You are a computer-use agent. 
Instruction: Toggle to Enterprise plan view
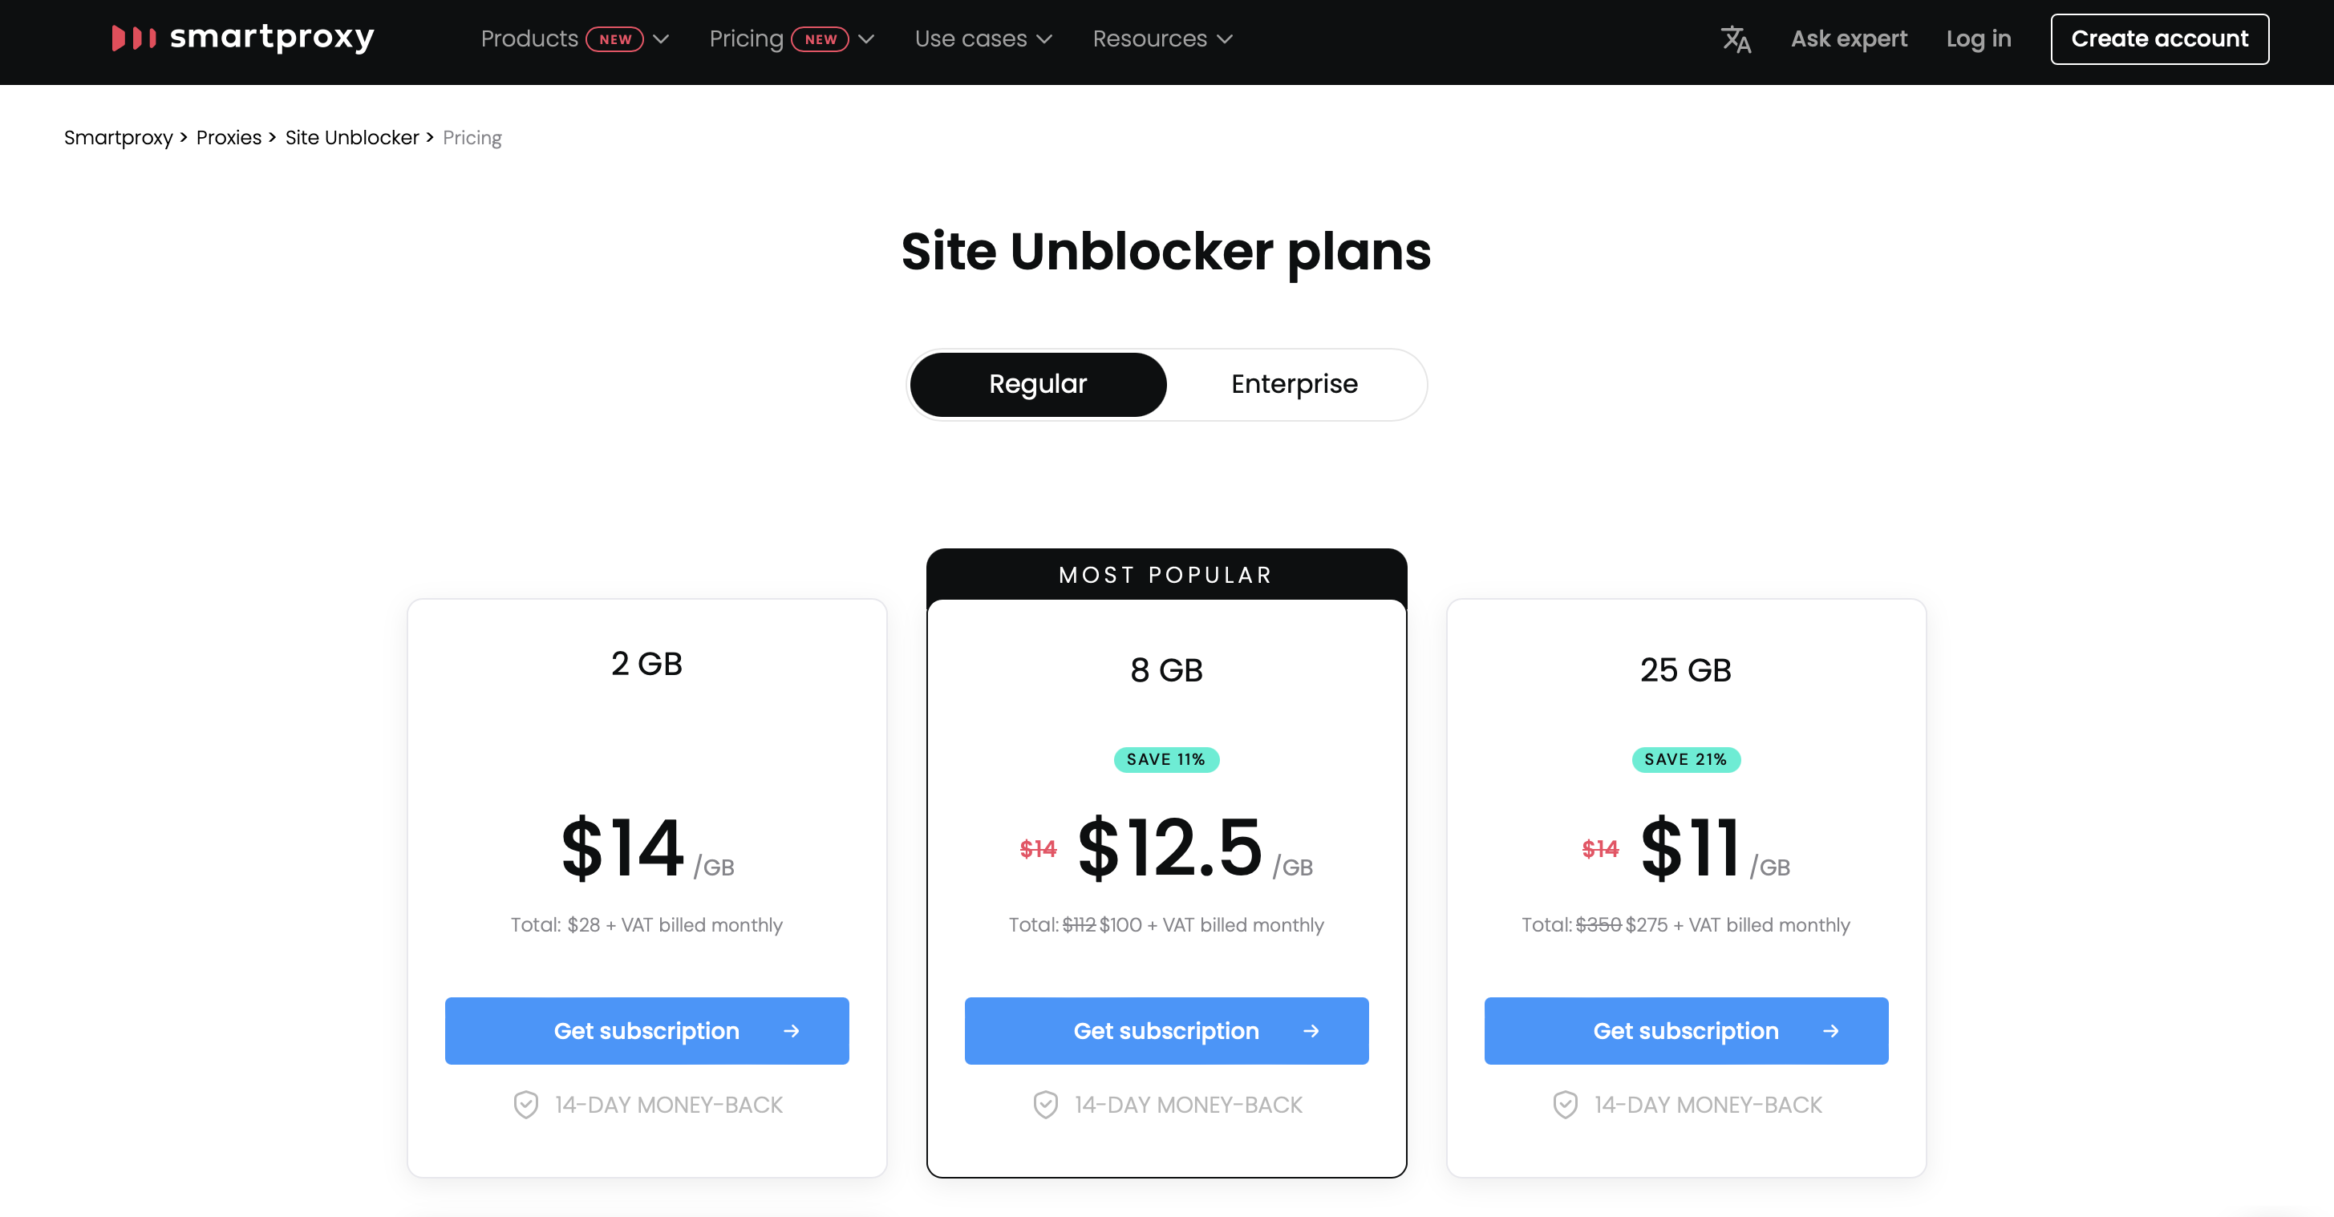pyautogui.click(x=1292, y=384)
